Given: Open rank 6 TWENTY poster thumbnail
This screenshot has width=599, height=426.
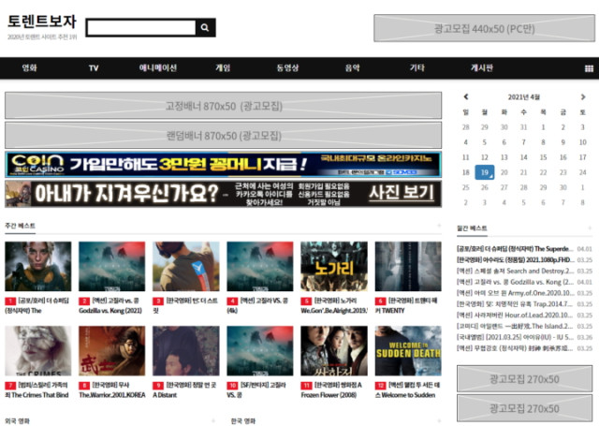Looking at the screenshot, I should (408, 266).
